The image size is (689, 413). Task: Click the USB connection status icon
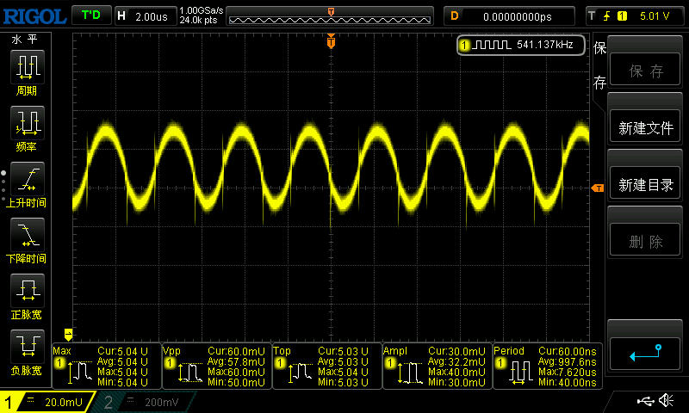coord(644,401)
